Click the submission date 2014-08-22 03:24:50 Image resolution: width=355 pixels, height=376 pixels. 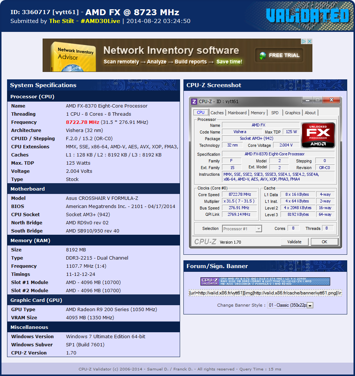pyautogui.click(x=158, y=21)
